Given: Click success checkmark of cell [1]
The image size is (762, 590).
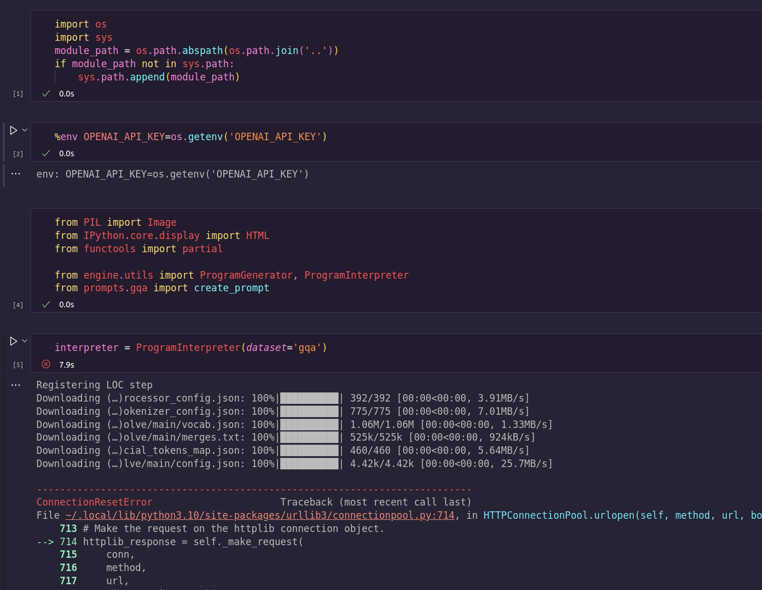Looking at the screenshot, I should [x=46, y=94].
